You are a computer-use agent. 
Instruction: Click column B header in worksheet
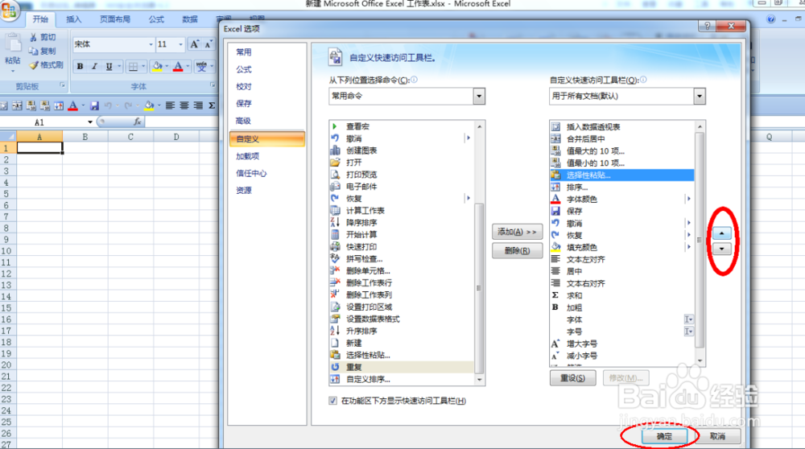pyautogui.click(x=85, y=137)
